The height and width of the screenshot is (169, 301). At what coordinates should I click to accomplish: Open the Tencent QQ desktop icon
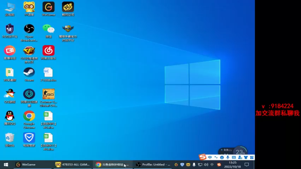tap(10, 118)
